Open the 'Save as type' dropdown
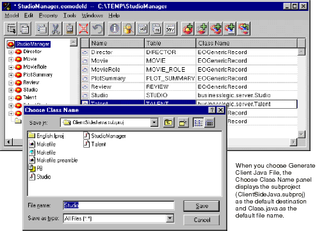This screenshot has width=317, height=231. pos(170,218)
